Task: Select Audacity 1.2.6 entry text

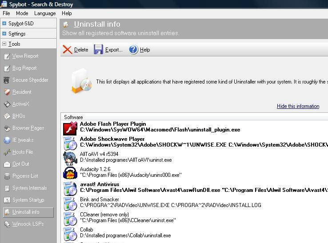Action: click(95, 169)
